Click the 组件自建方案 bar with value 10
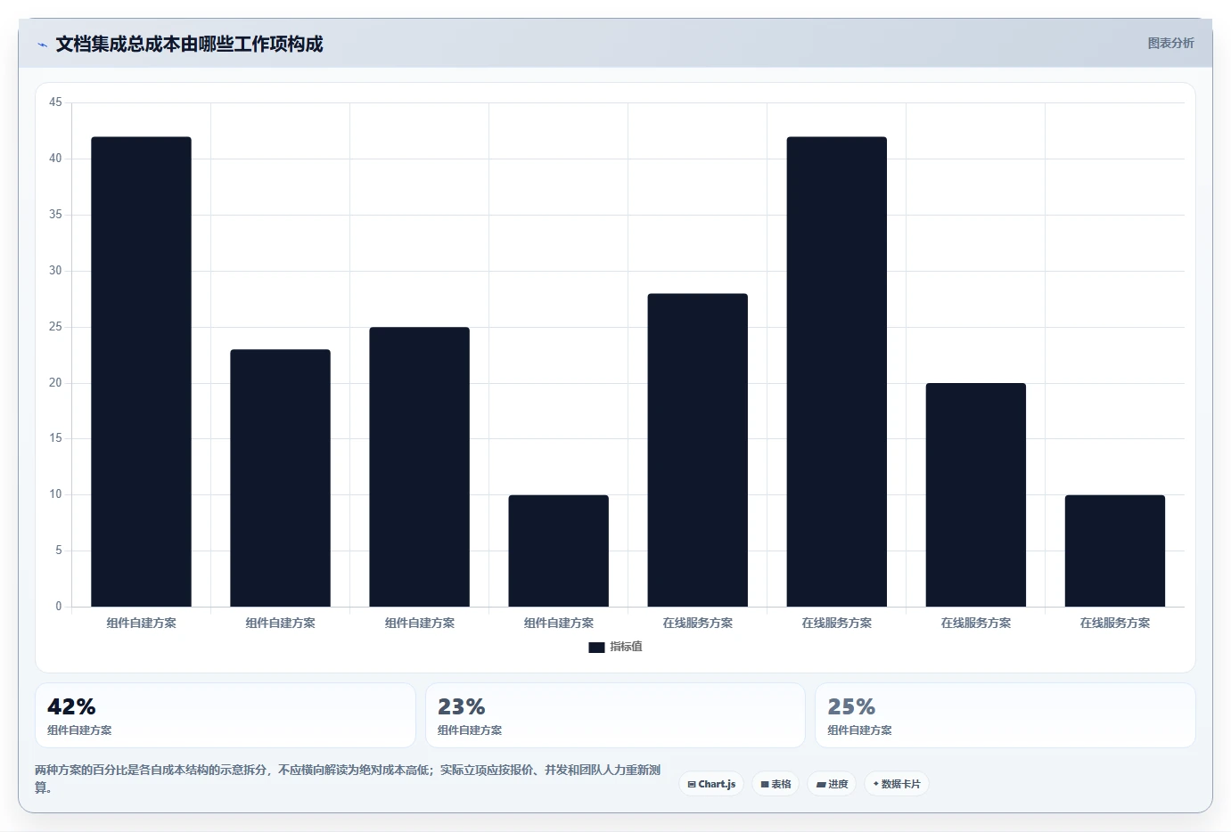Screen dimensions: 1231x832 pyautogui.click(x=558, y=551)
